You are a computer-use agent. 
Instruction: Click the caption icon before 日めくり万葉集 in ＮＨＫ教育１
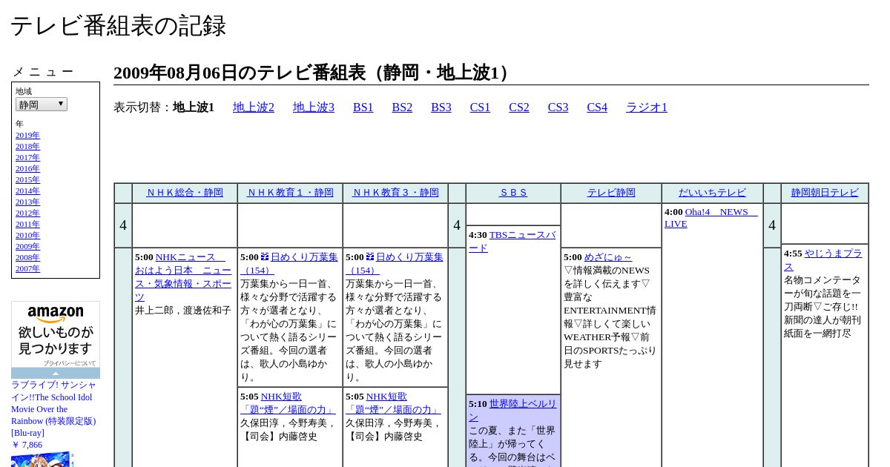pos(265,256)
